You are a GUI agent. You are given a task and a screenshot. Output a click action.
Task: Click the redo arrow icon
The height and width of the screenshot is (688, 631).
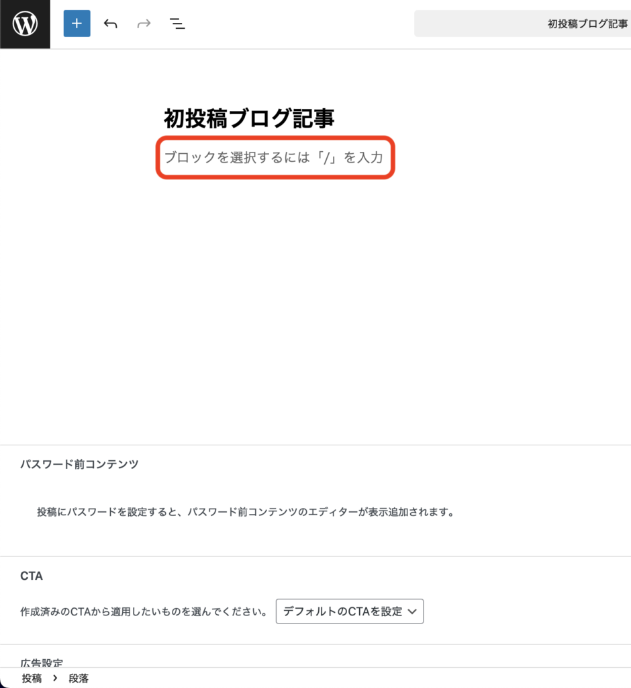tap(144, 24)
